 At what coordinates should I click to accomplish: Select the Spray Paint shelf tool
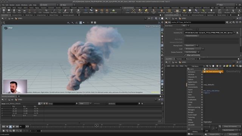coord(65,11)
